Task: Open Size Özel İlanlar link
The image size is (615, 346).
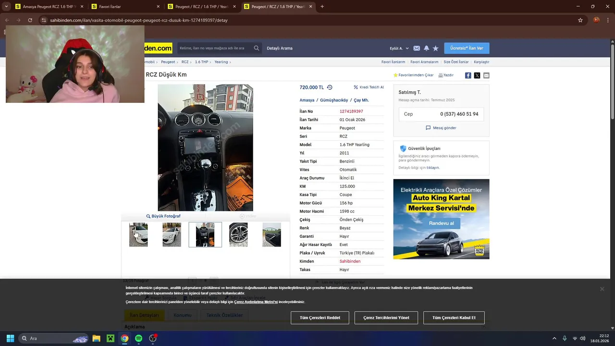Action: pyautogui.click(x=456, y=62)
